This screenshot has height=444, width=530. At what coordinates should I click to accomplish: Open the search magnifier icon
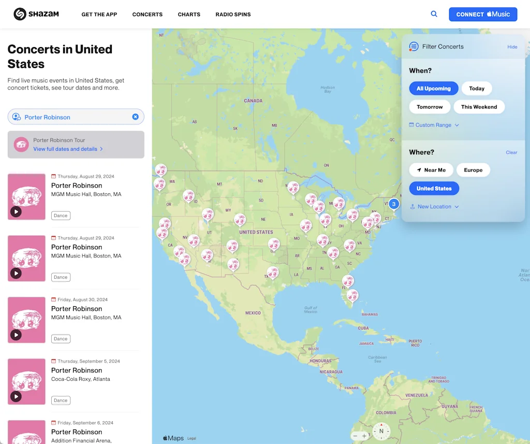coord(434,14)
